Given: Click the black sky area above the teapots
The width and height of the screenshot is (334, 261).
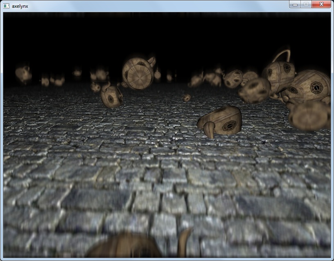Looking at the screenshot, I should [x=164, y=33].
